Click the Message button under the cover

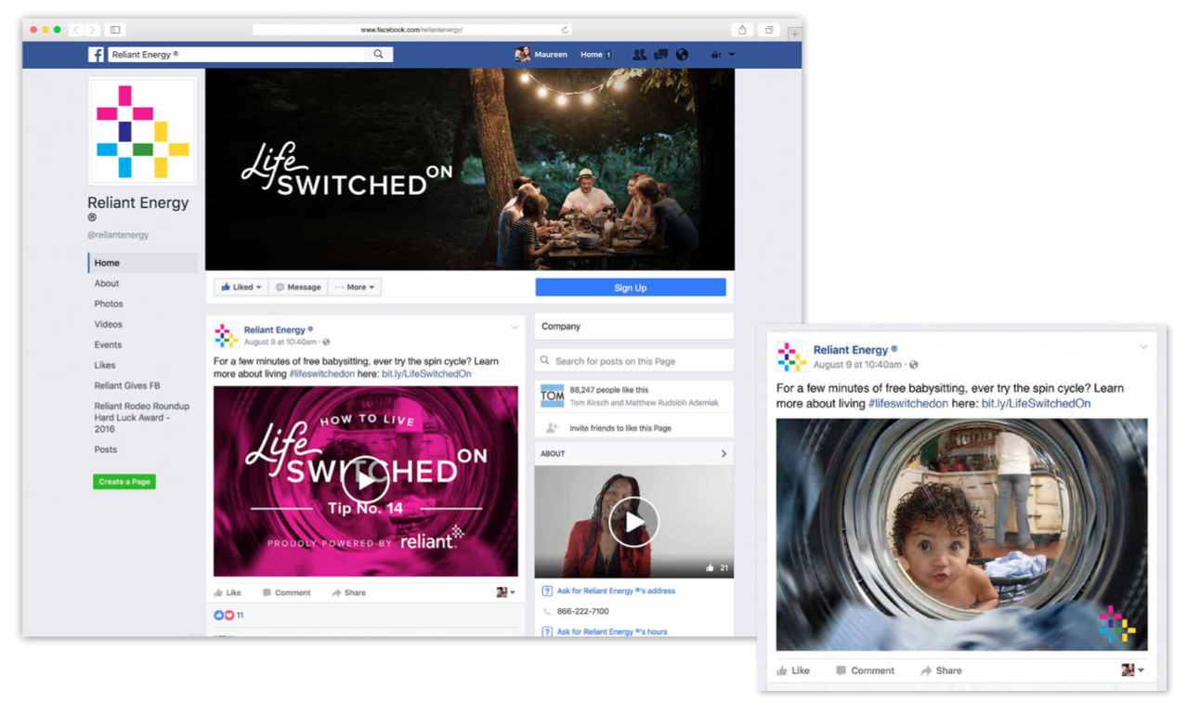point(298,287)
